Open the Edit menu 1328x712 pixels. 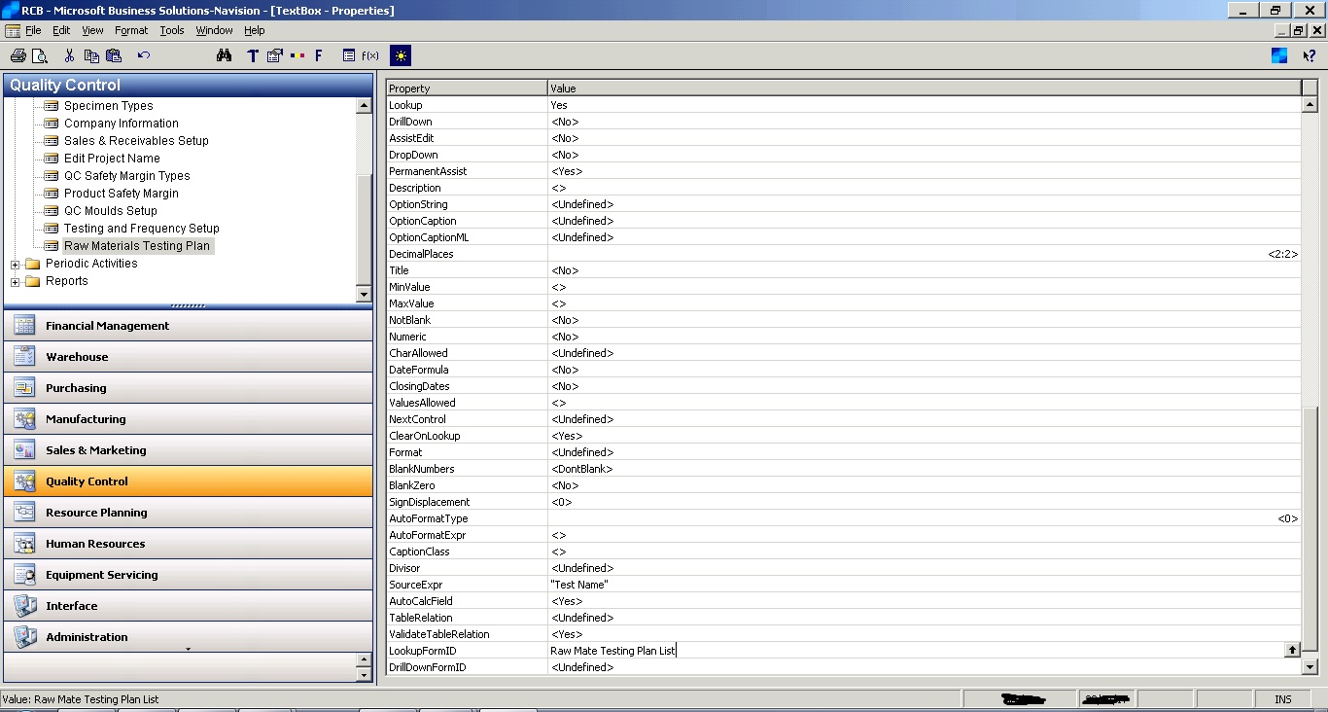click(x=61, y=30)
